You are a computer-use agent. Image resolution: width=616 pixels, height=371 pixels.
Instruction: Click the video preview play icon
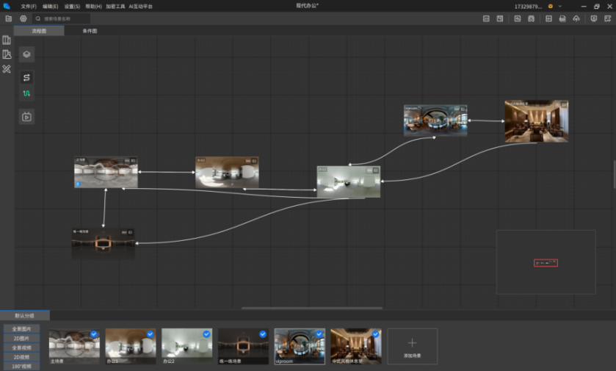point(26,116)
